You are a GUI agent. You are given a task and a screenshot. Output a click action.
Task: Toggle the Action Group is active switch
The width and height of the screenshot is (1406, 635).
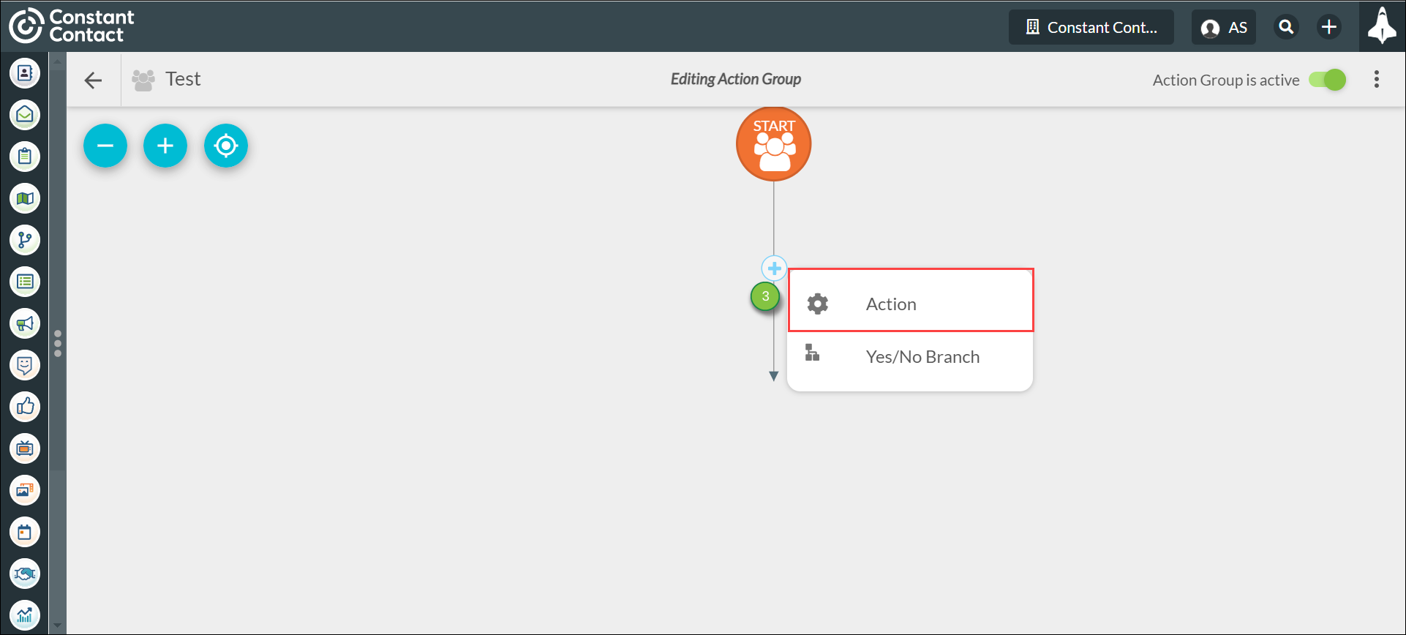click(1327, 80)
